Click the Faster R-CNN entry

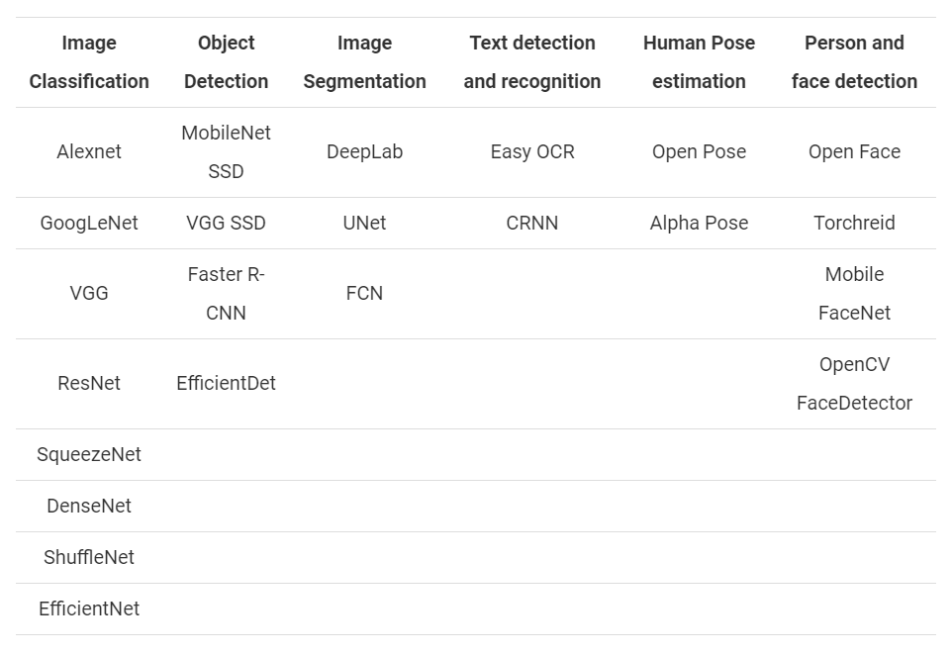tap(226, 293)
